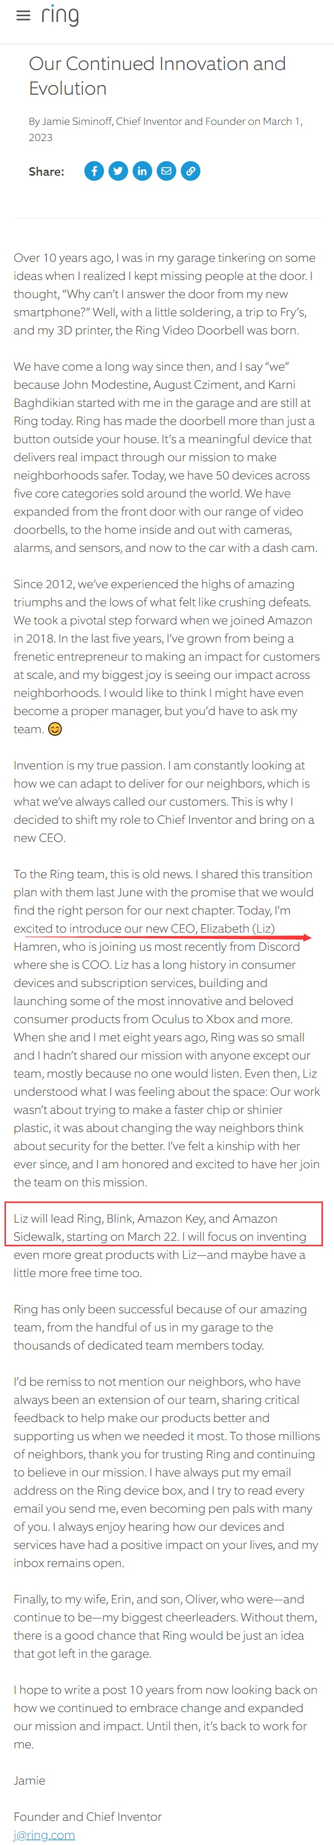This screenshot has height=1845, width=334.
Task: Share the post by email icon
Action: [x=166, y=171]
